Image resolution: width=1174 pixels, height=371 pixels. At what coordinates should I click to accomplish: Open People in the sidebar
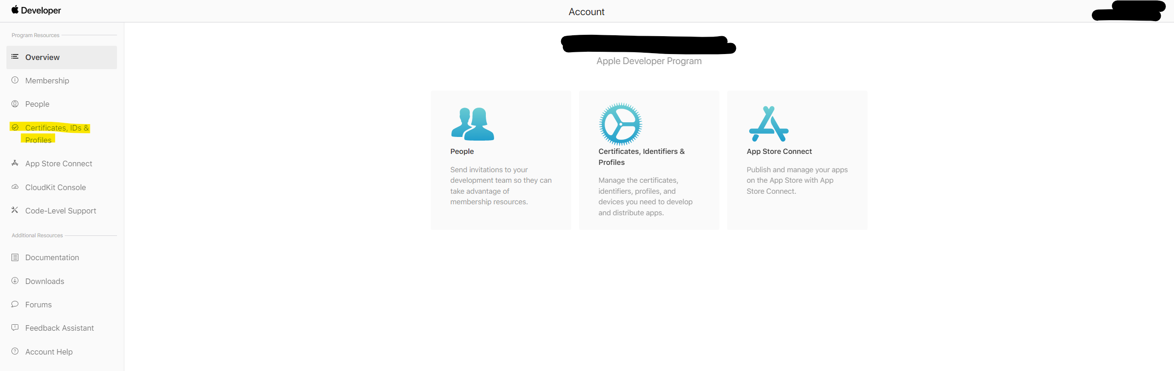coord(37,104)
